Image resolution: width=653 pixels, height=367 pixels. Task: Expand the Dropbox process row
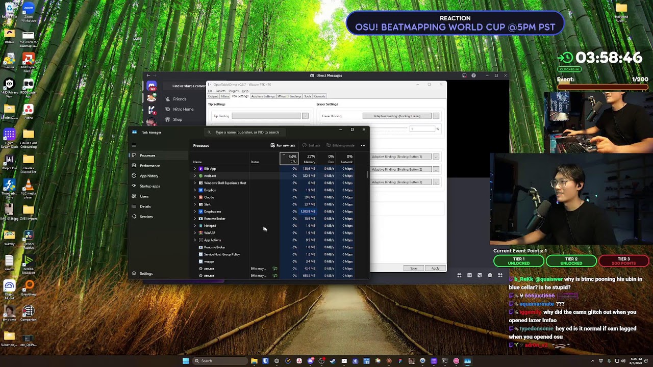pos(195,190)
